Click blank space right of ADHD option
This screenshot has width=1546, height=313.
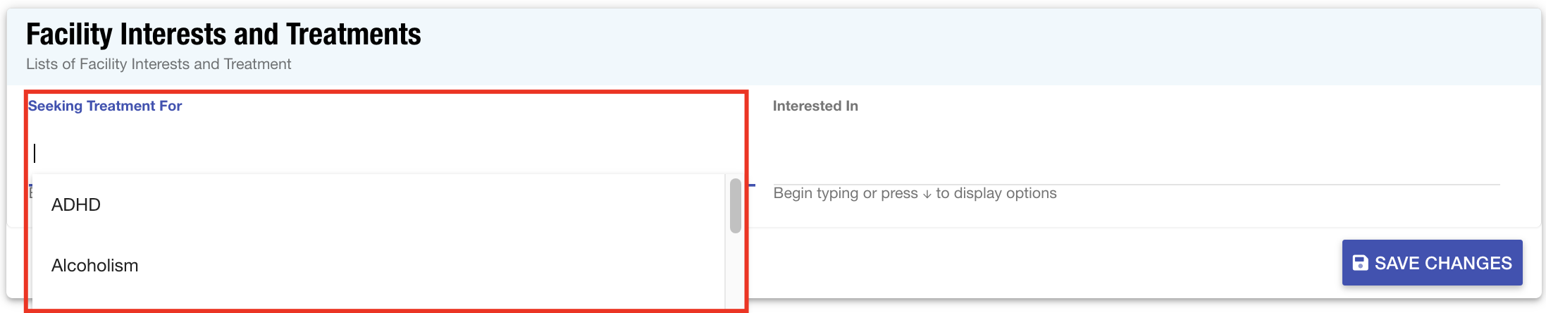click(423, 205)
